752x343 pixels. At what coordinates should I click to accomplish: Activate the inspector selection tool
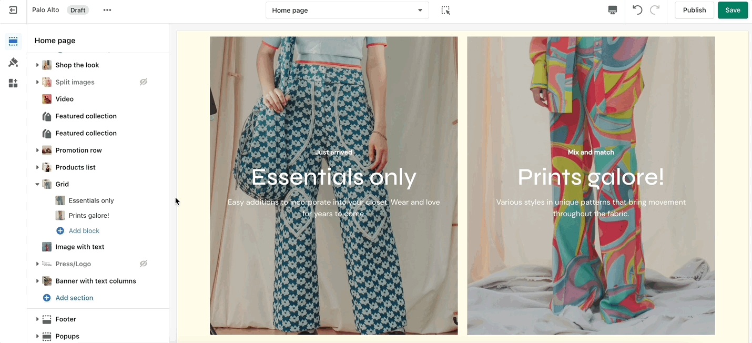[x=445, y=10]
